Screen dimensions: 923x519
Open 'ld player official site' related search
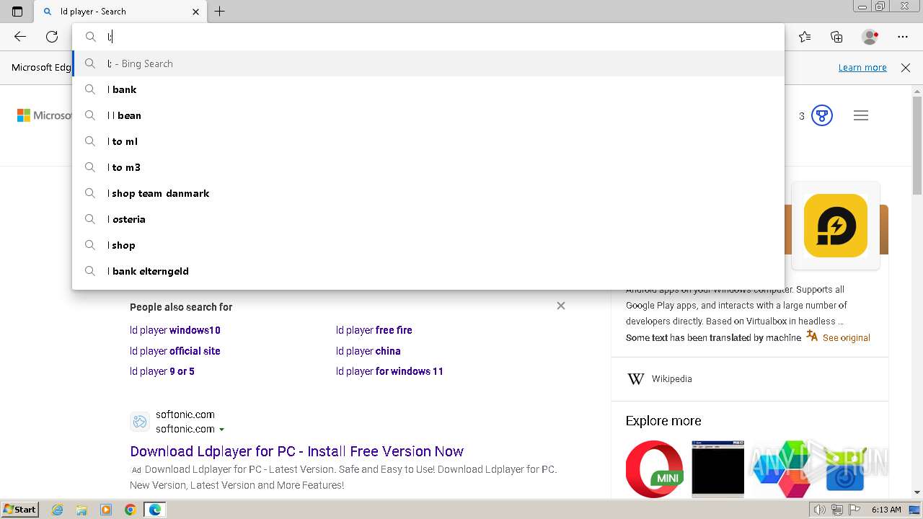click(175, 351)
